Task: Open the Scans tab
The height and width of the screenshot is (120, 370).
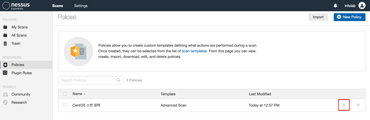Action: (x=58, y=6)
